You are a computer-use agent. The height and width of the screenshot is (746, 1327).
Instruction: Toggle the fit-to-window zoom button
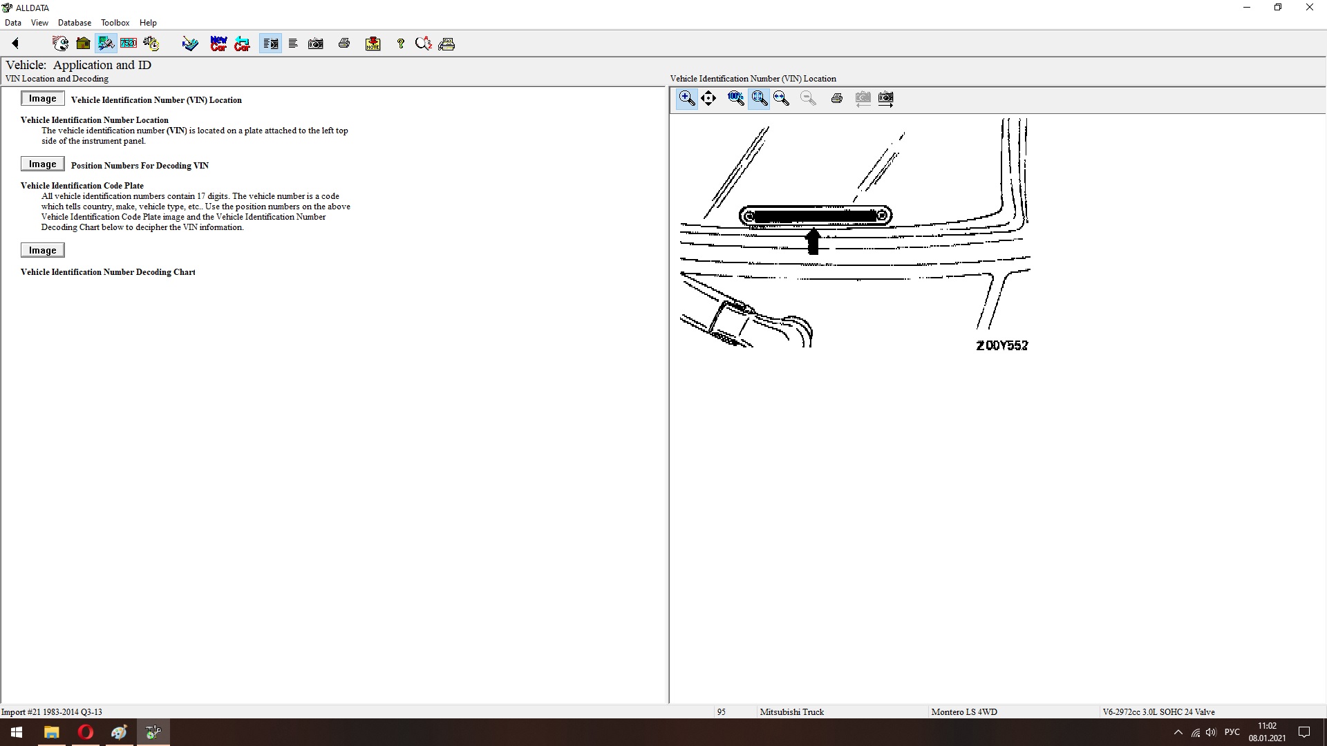tap(759, 98)
